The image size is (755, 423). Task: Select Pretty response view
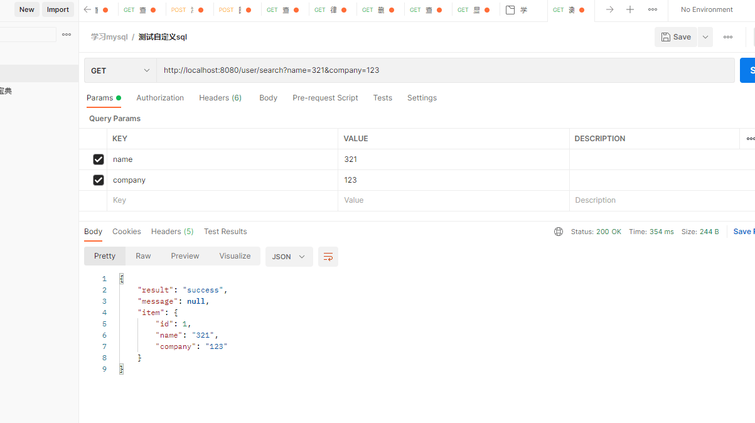tap(105, 256)
